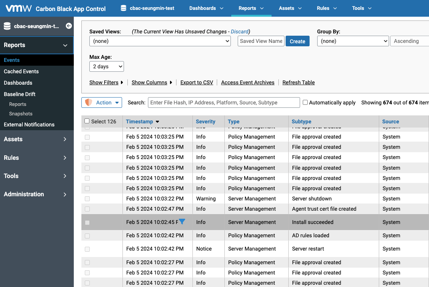The height and width of the screenshot is (287, 429).
Task: Click the AD rules loaded subtype cell
Action: tap(311, 235)
